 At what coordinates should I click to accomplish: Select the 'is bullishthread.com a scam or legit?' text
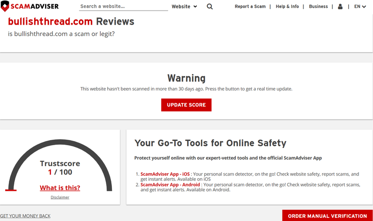[61, 34]
